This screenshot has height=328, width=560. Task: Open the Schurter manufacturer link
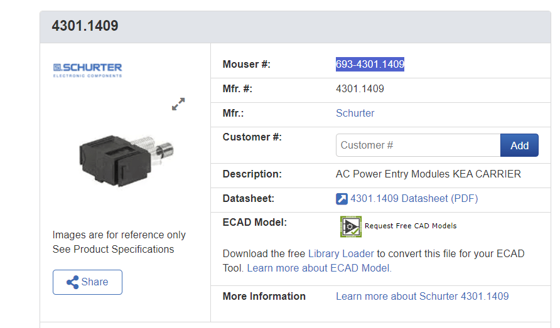pos(355,113)
